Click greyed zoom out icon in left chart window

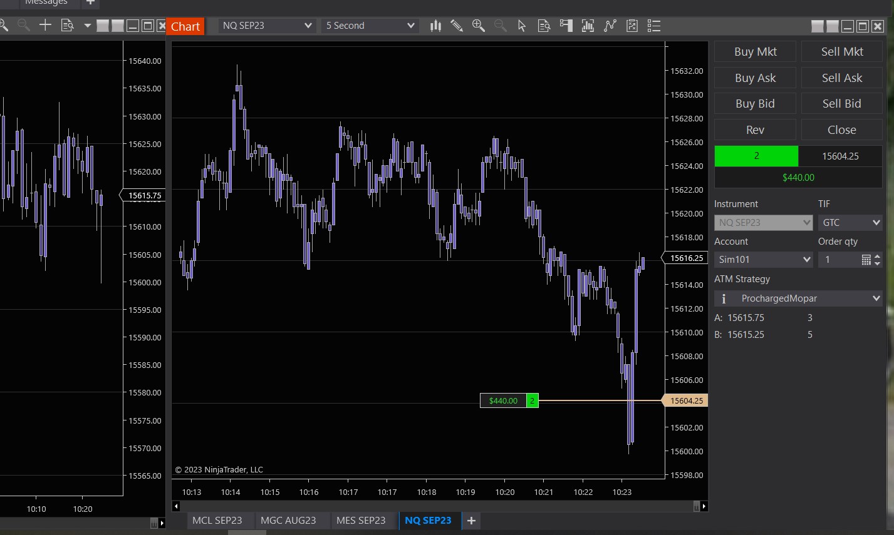coord(24,25)
